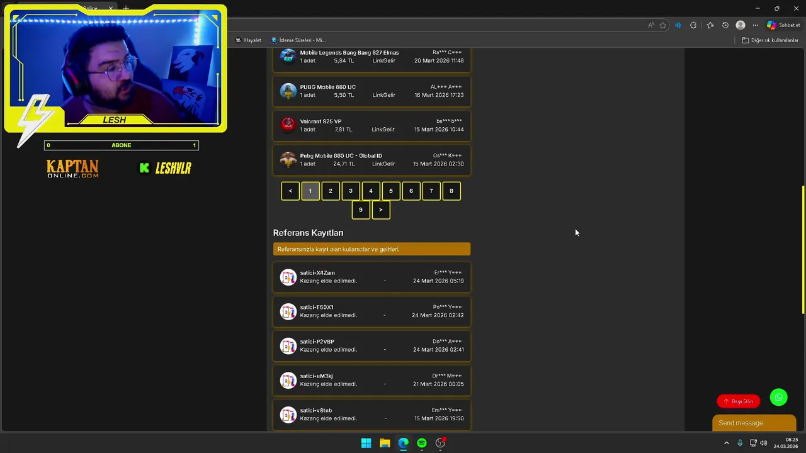The width and height of the screenshot is (806, 453).
Task: Click the satici-X4Zam avatar icon
Action: tap(288, 277)
